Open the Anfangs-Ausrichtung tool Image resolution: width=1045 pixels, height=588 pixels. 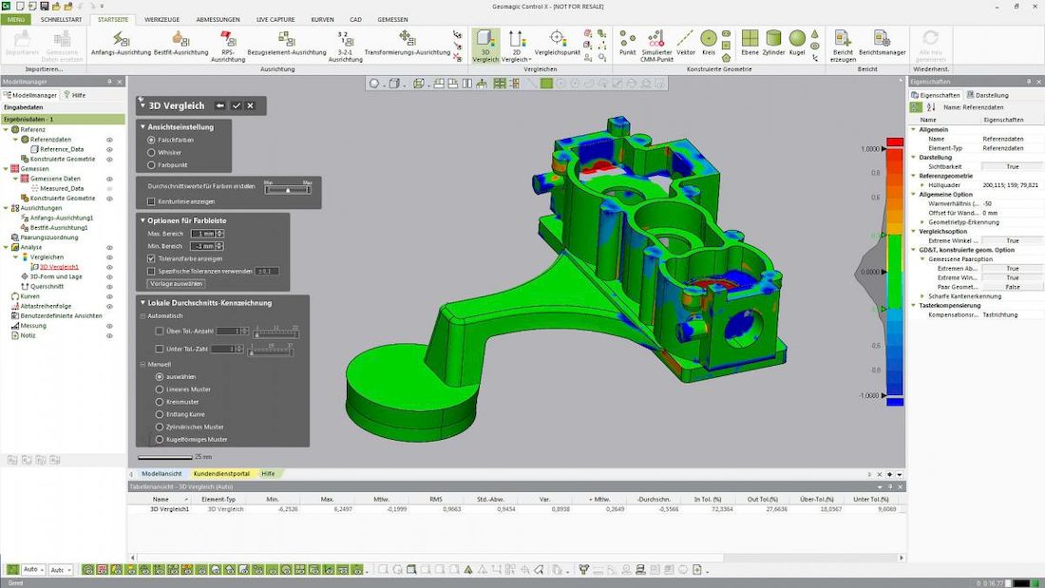[x=121, y=44]
